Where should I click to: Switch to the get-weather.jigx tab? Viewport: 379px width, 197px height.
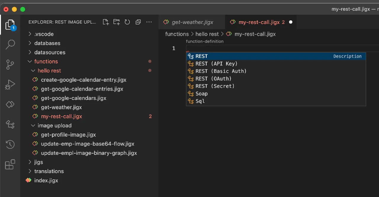(x=192, y=22)
